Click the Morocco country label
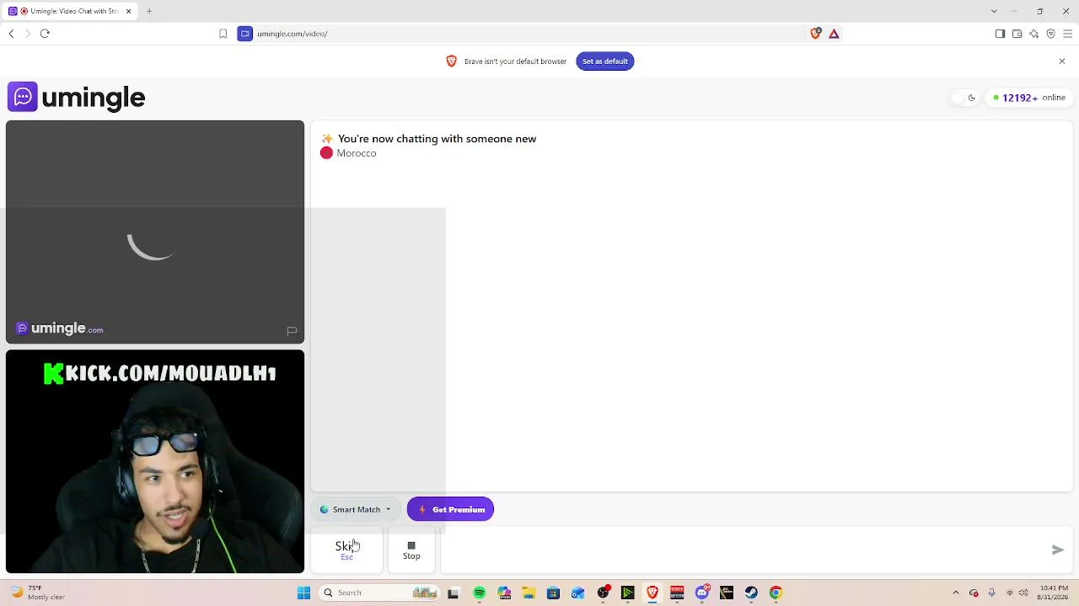 click(x=357, y=153)
